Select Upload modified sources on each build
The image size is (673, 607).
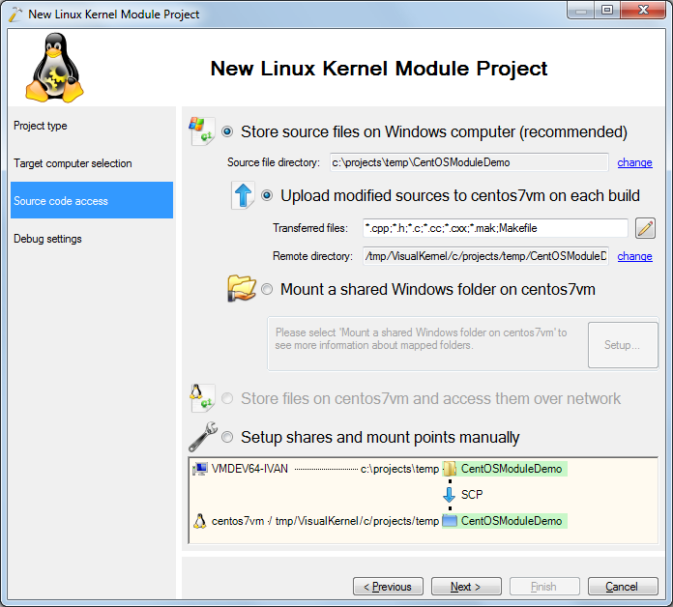(267, 195)
